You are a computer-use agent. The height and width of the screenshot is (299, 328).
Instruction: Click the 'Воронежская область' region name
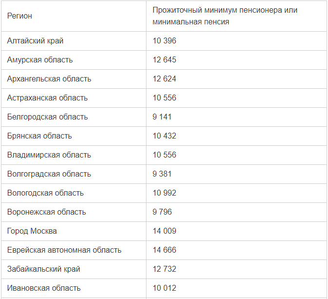click(46, 212)
